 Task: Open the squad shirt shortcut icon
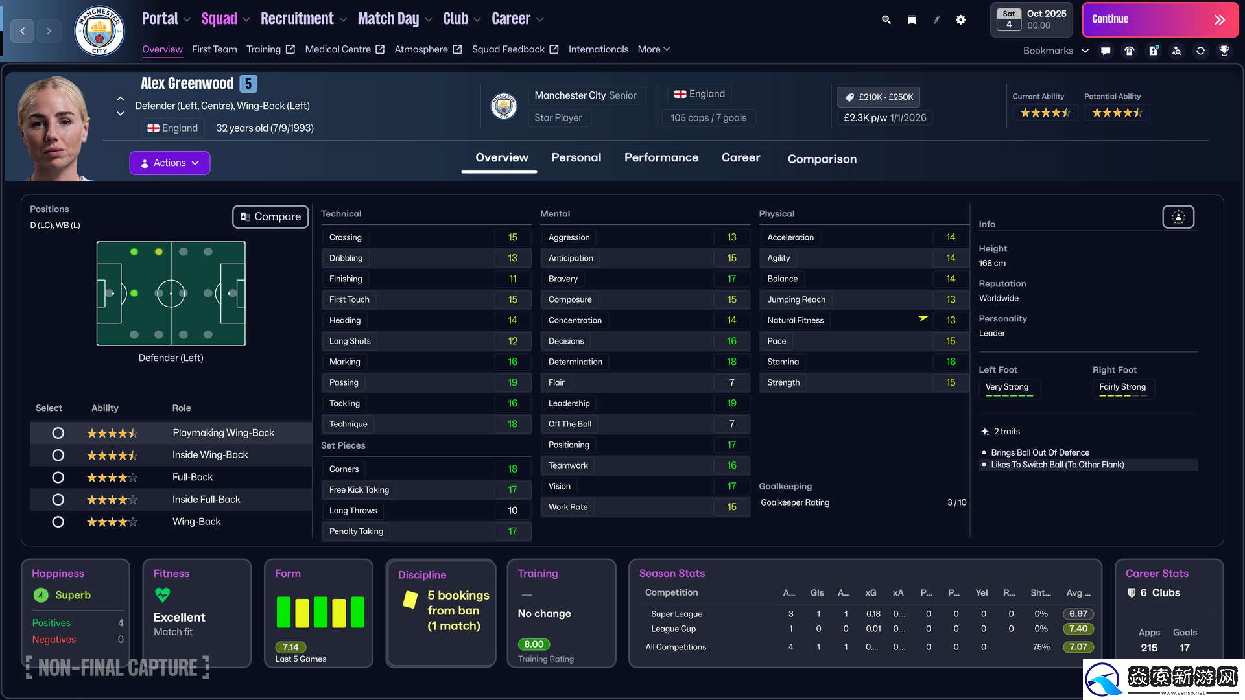[1130, 51]
